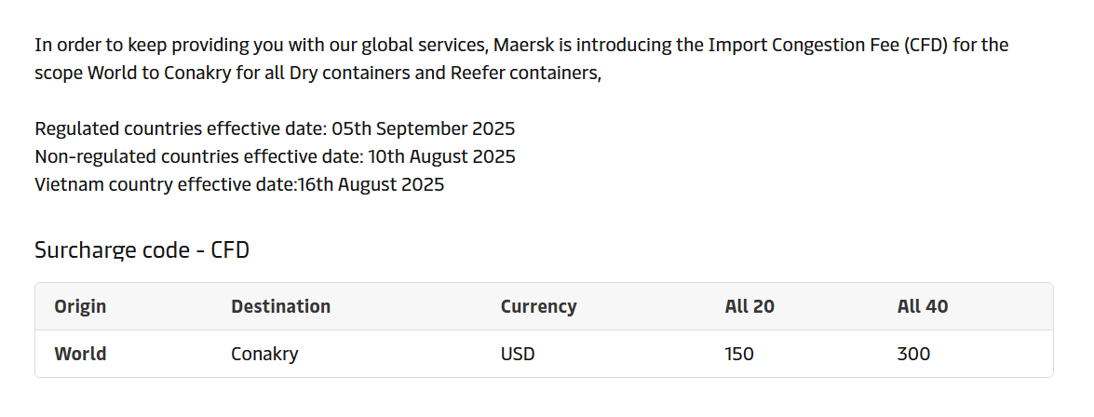Screen dimensions: 1094x417
Task: Click the 150 fee value
Action: [739, 354]
